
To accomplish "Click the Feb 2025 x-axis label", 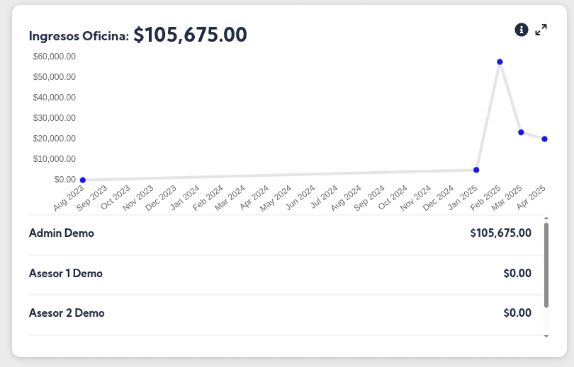I will click(488, 198).
